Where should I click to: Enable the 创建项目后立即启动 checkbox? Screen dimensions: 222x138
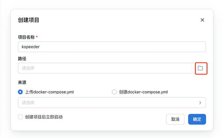(x=21, y=117)
